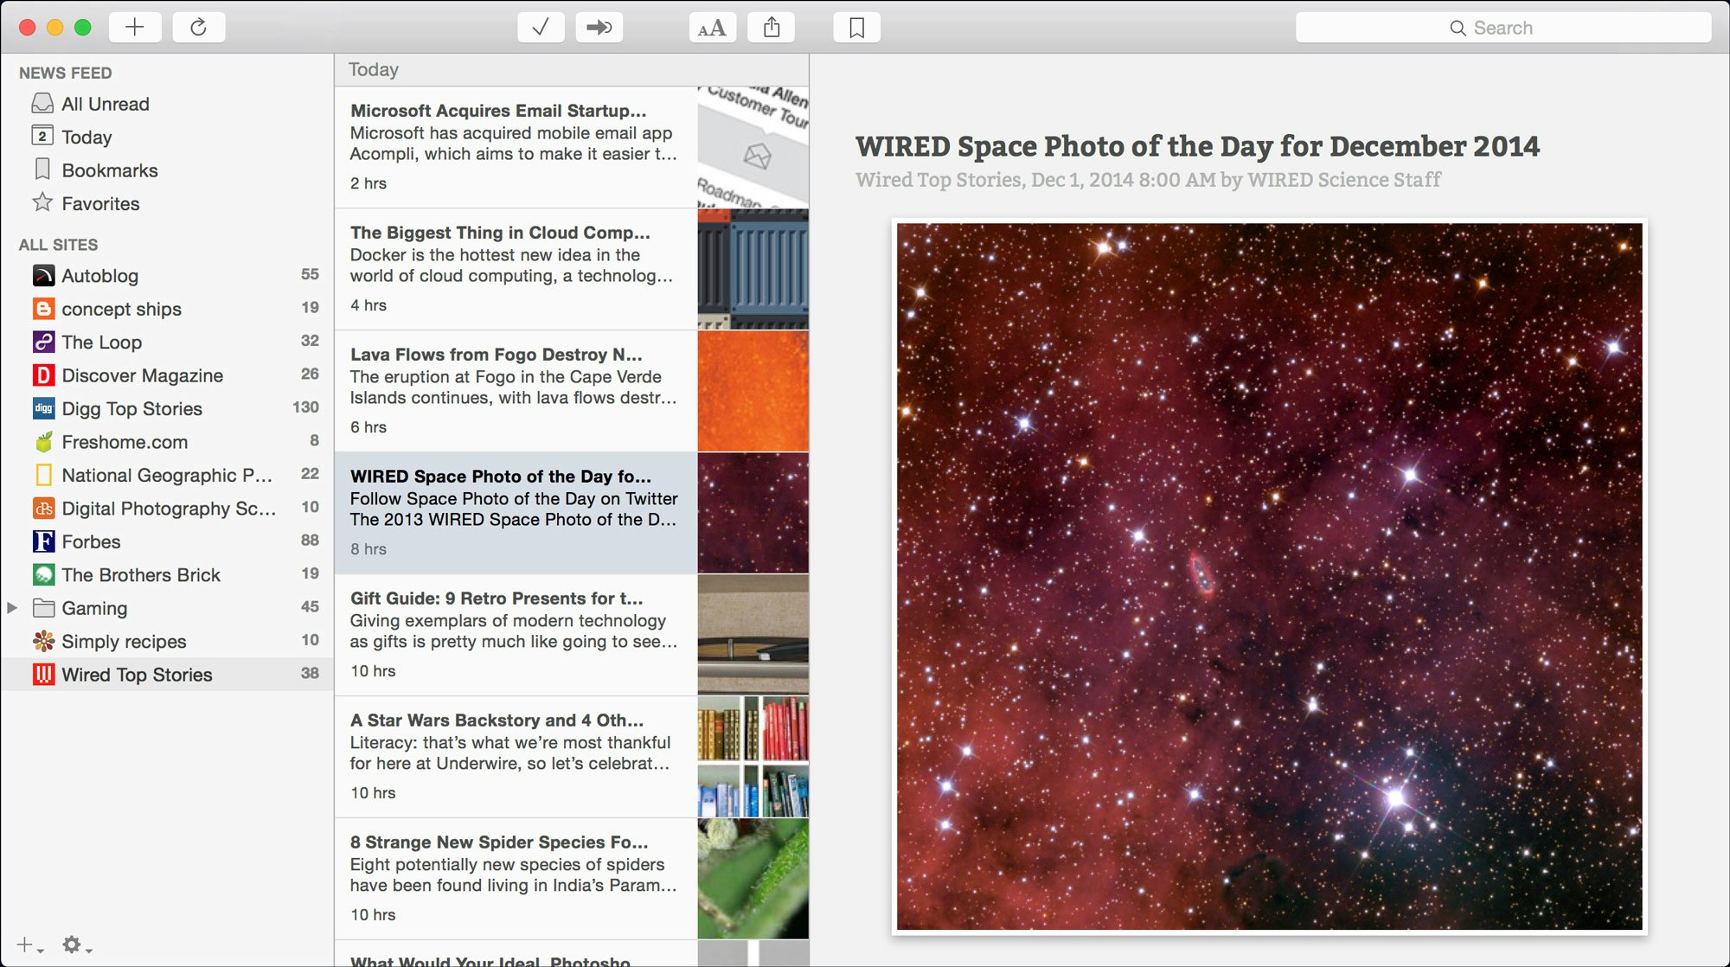Refresh feeds using the reload icon
Screen dimensions: 1730x967
click(199, 27)
